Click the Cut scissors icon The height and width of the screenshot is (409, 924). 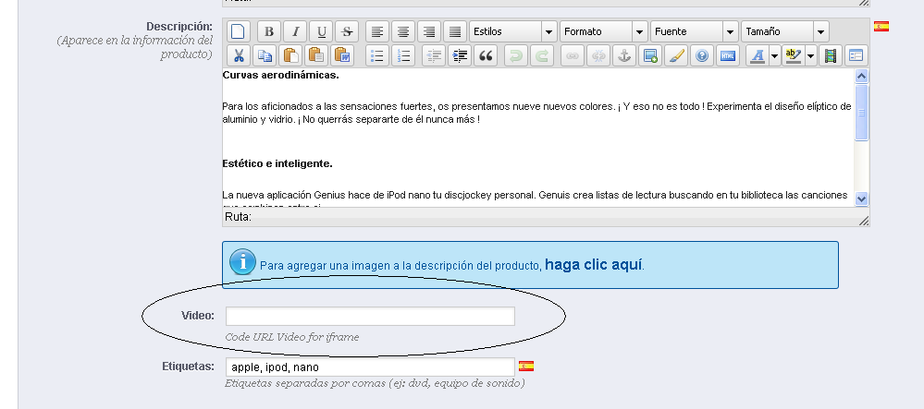pos(239,56)
